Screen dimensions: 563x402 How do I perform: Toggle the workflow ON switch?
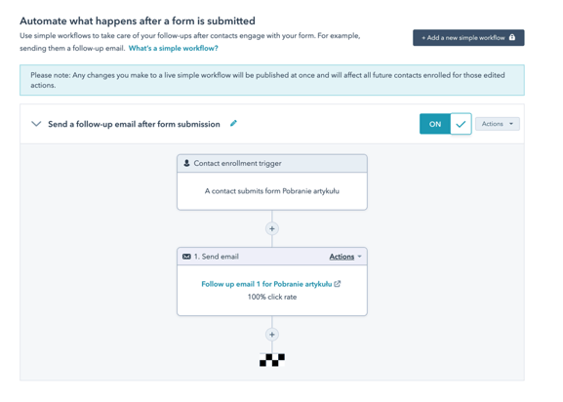pyautogui.click(x=445, y=124)
